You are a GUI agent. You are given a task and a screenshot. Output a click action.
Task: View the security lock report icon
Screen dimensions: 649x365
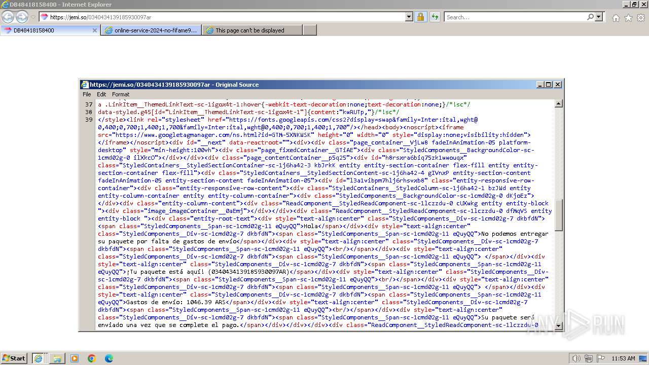point(420,17)
